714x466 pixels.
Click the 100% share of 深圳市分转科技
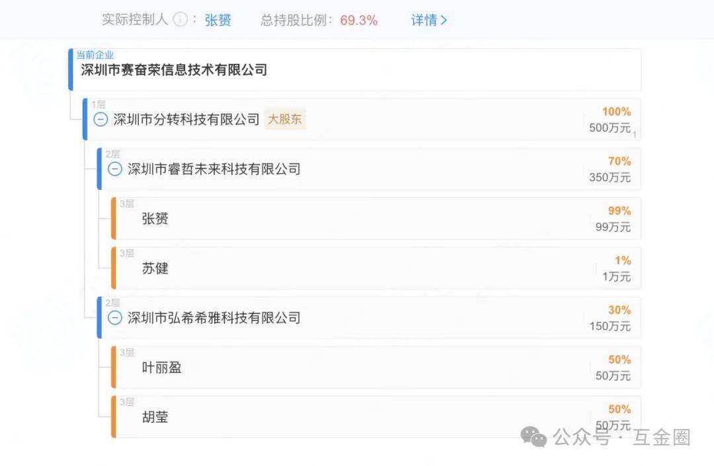point(616,112)
